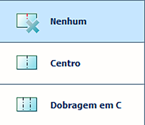Click blank area right of Dobragem em C
Image resolution: width=145 pixels, height=125 pixels.
[133, 105]
